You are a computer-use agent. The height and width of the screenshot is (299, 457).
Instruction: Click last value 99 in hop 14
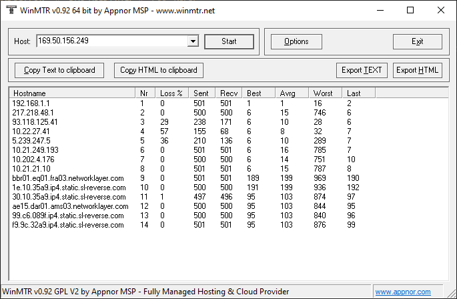pos(351,225)
